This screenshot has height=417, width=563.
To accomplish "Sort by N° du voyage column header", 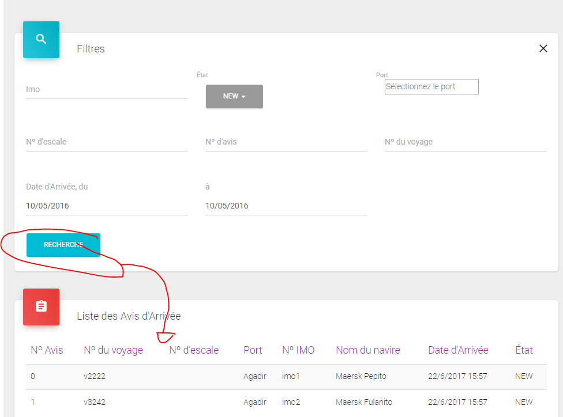I will click(113, 350).
